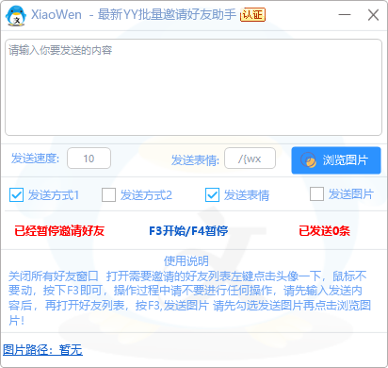This screenshot has width=388, height=368.
Task: Click the 发送速度: label
Action: pos(35,159)
